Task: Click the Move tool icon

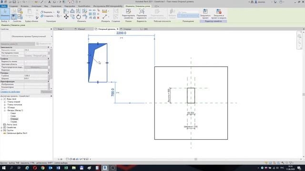Action: [66, 17]
